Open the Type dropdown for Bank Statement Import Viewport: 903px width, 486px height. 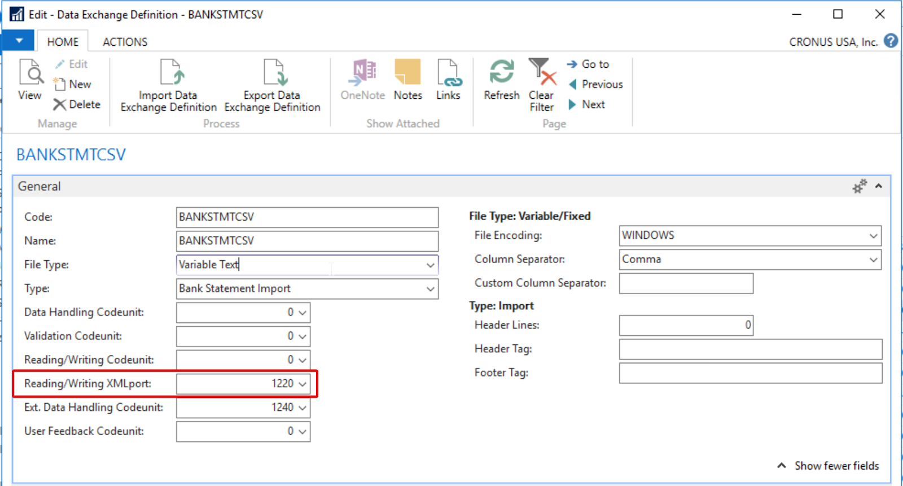point(431,288)
